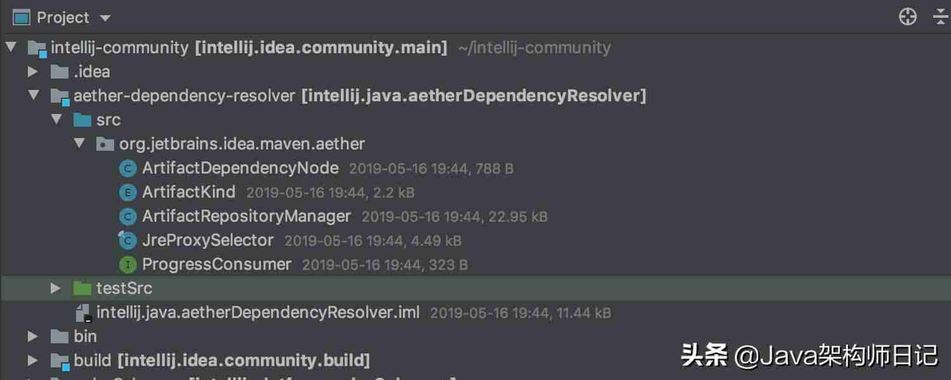
Task: Click the JreProxySelector class icon
Action: click(x=127, y=240)
